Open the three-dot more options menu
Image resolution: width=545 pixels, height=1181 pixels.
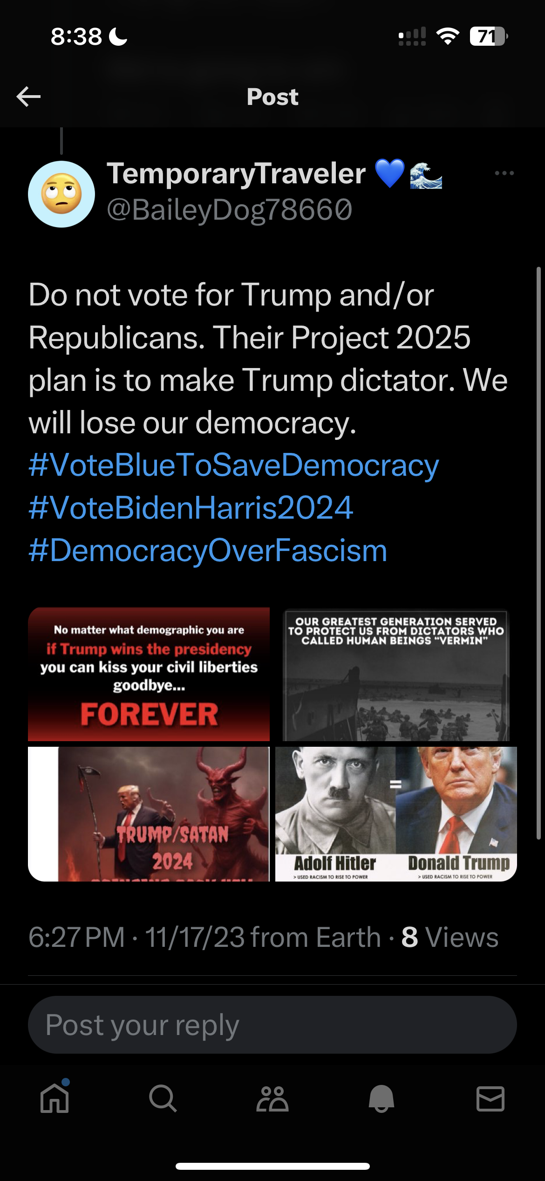[x=504, y=173]
